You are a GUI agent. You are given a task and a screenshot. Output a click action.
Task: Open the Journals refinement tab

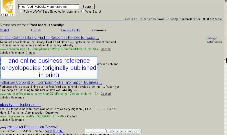[x=36, y=30]
